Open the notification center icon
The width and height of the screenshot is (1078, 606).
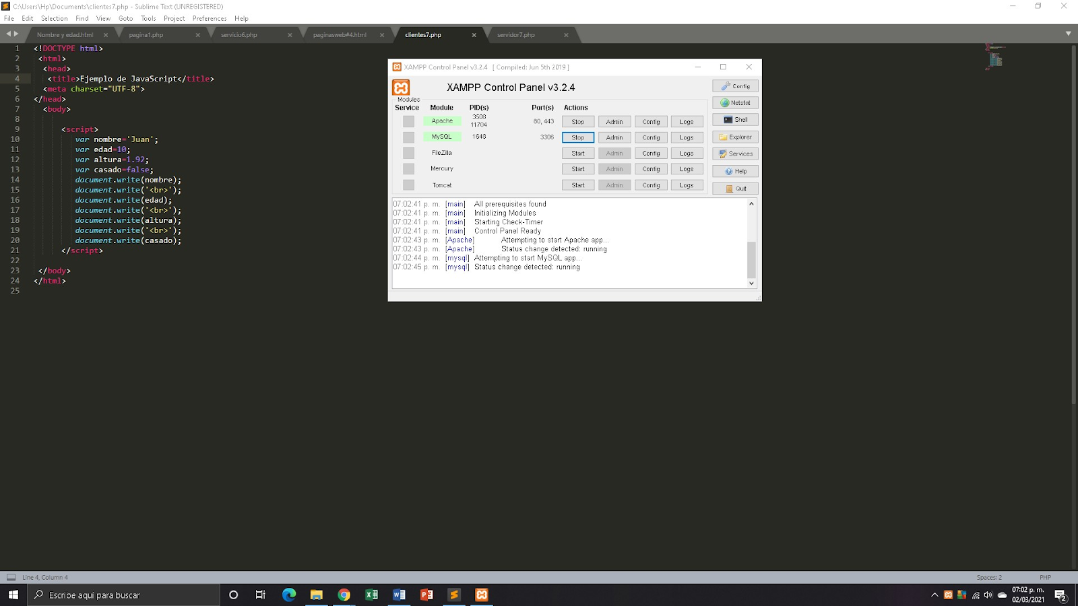tap(1060, 595)
